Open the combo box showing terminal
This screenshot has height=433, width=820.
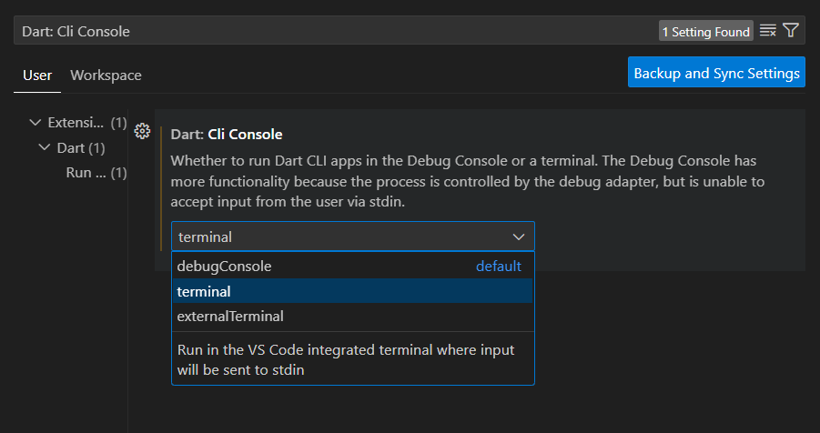coord(352,237)
